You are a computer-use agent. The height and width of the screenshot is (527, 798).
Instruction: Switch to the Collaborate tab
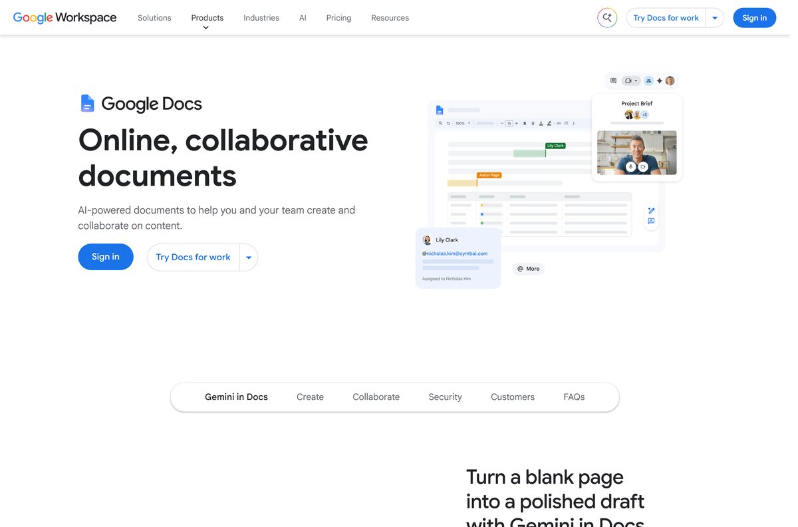(376, 397)
